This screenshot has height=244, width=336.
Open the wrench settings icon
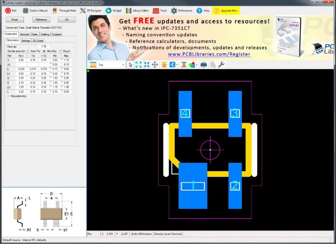click(221, 65)
